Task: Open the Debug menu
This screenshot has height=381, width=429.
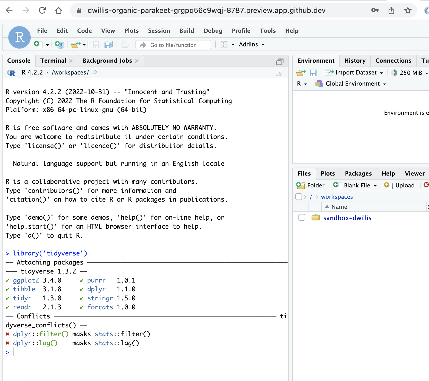Action: (213, 31)
